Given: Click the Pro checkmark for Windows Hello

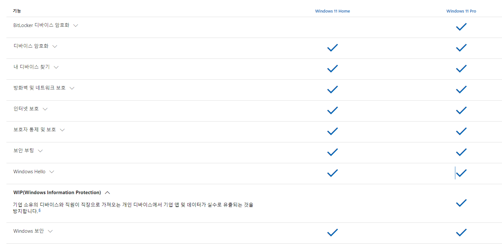Looking at the screenshot, I should tap(461, 173).
